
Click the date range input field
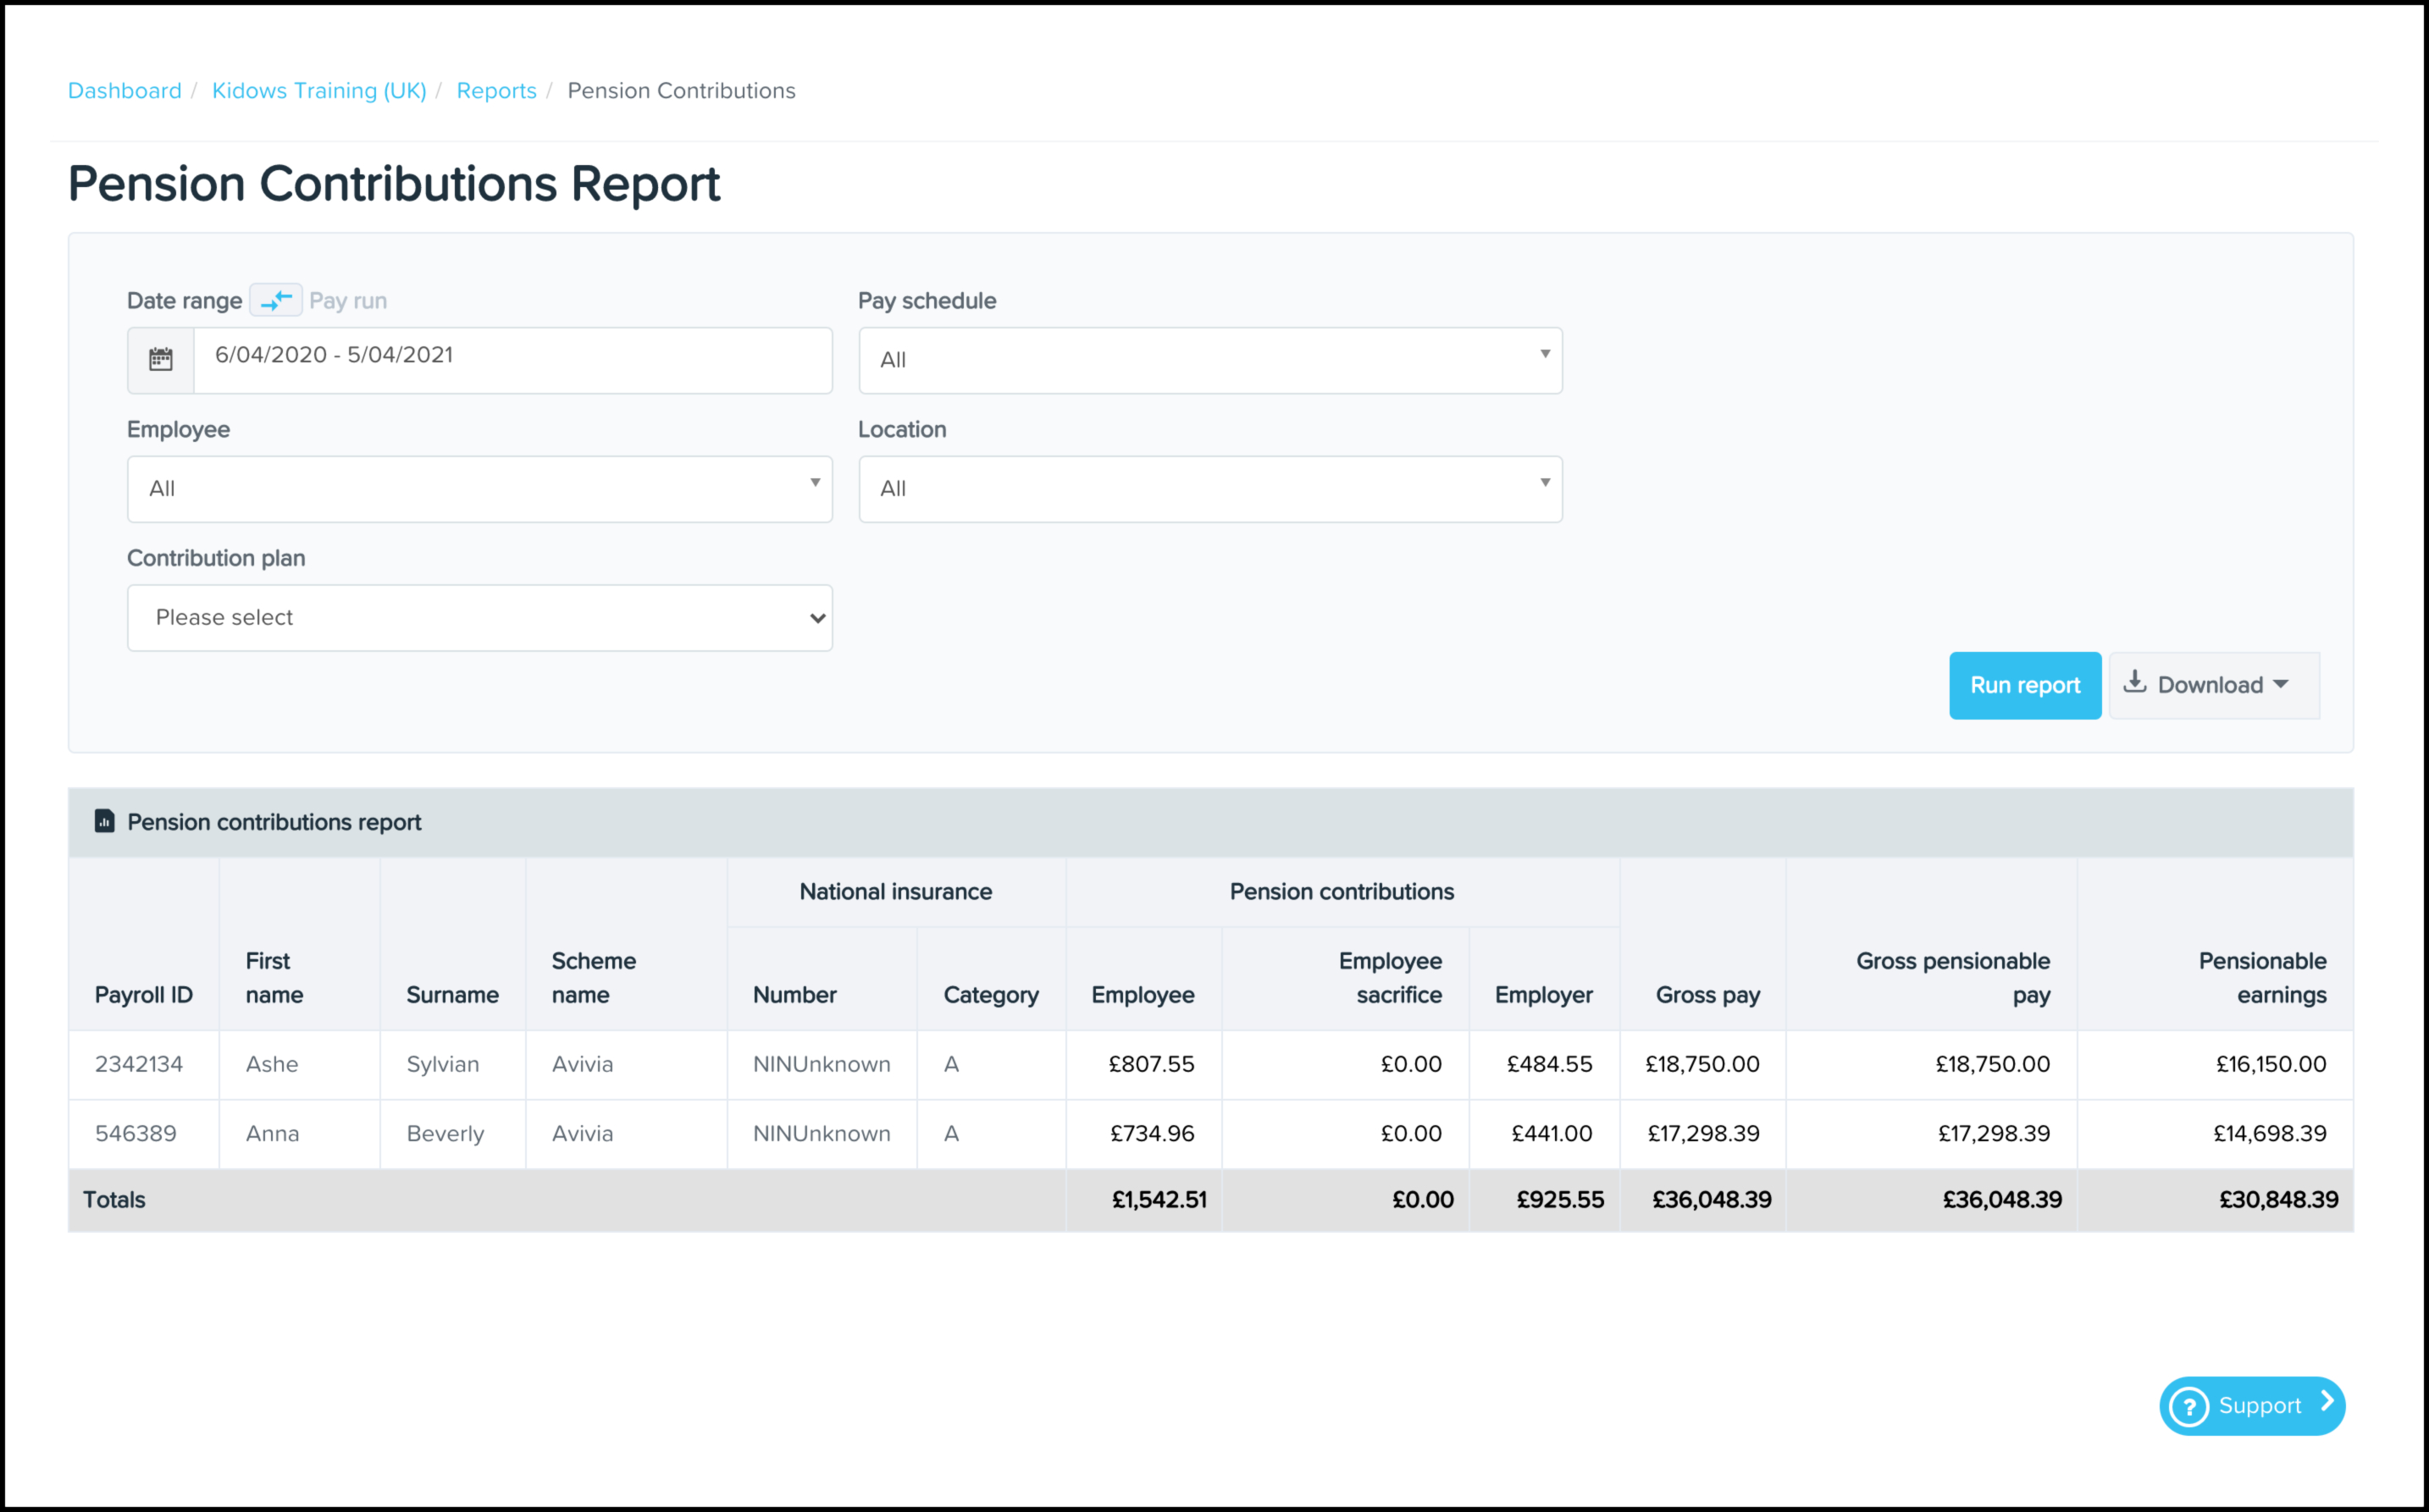(x=512, y=356)
